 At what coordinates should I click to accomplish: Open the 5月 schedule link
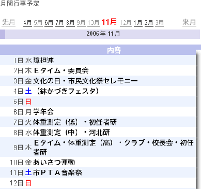38,23
